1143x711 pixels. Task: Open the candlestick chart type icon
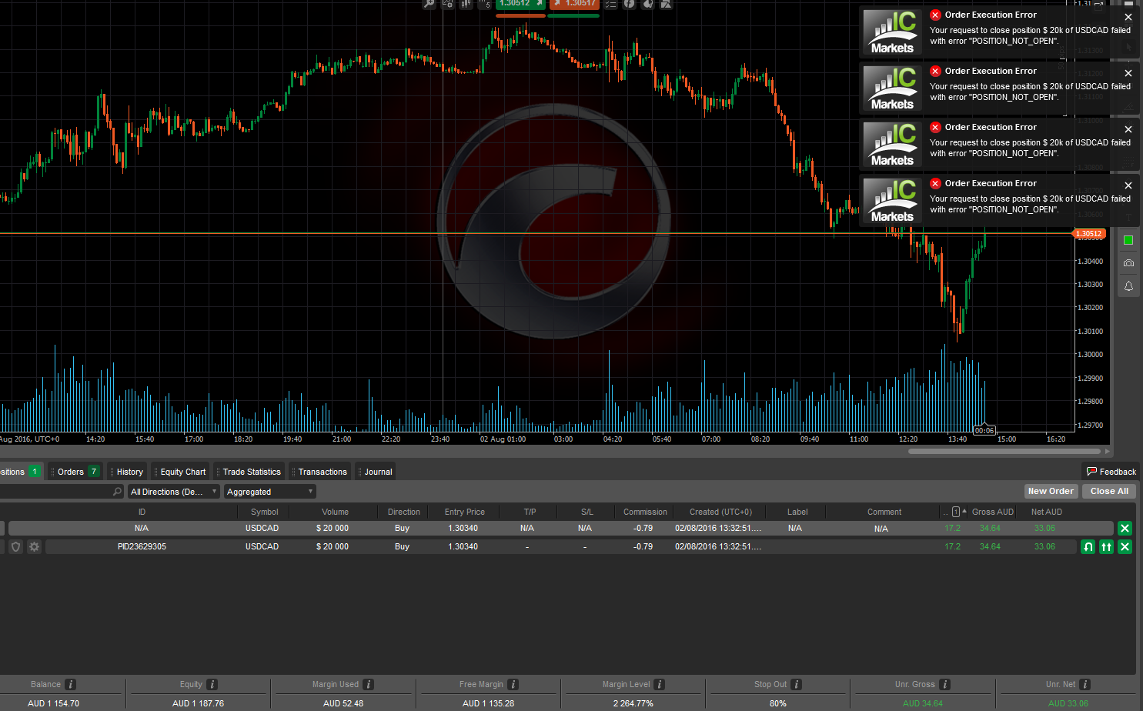pos(466,4)
